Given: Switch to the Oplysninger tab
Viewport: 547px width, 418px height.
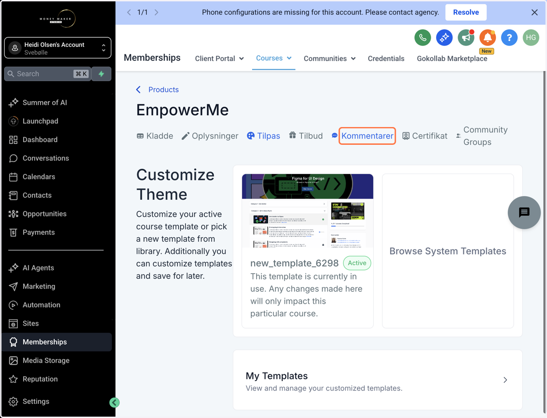Looking at the screenshot, I should click(210, 136).
